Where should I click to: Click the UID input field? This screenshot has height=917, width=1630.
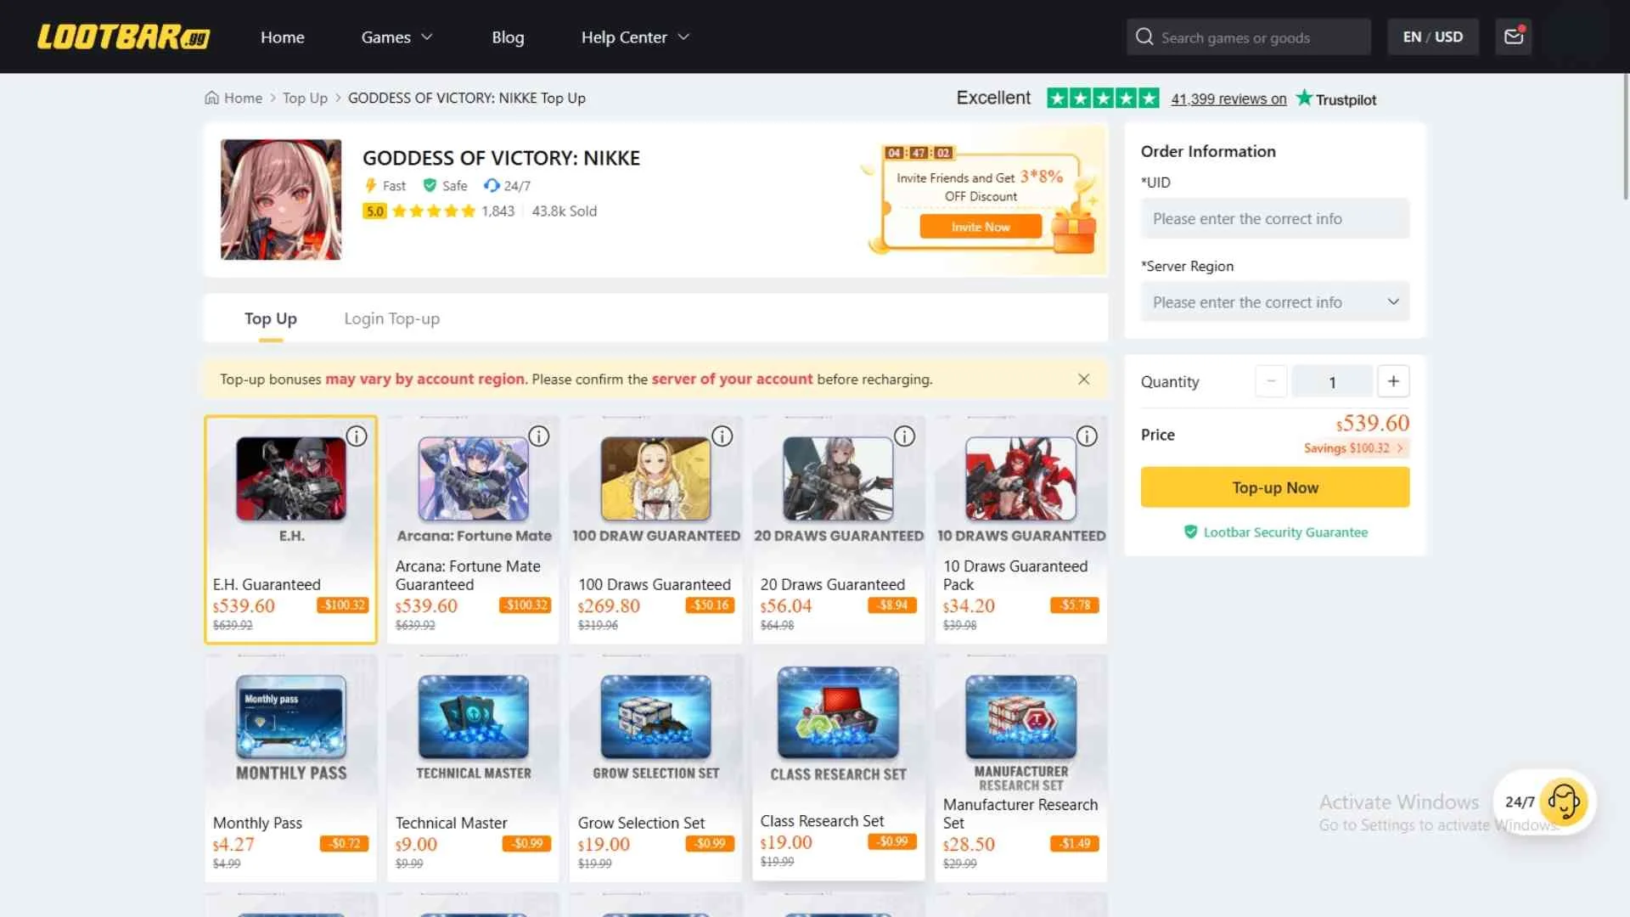tap(1274, 219)
